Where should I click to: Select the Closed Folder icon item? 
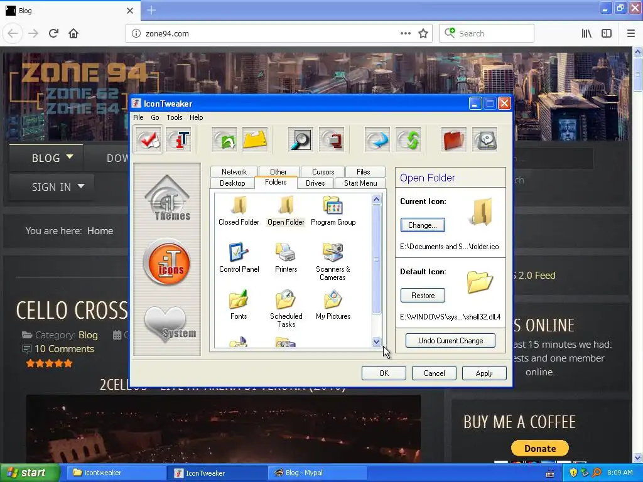[239, 211]
